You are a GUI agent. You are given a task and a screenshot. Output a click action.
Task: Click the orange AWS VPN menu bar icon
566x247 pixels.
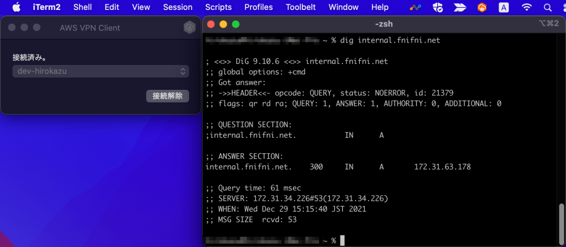click(481, 7)
